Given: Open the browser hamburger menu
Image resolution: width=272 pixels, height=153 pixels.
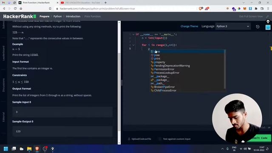Looking at the screenshot, I should click(x=268, y=8).
